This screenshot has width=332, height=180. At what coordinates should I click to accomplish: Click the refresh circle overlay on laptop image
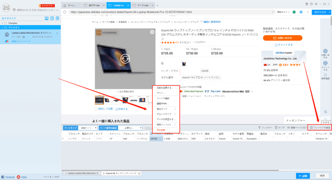pyautogui.click(x=125, y=59)
